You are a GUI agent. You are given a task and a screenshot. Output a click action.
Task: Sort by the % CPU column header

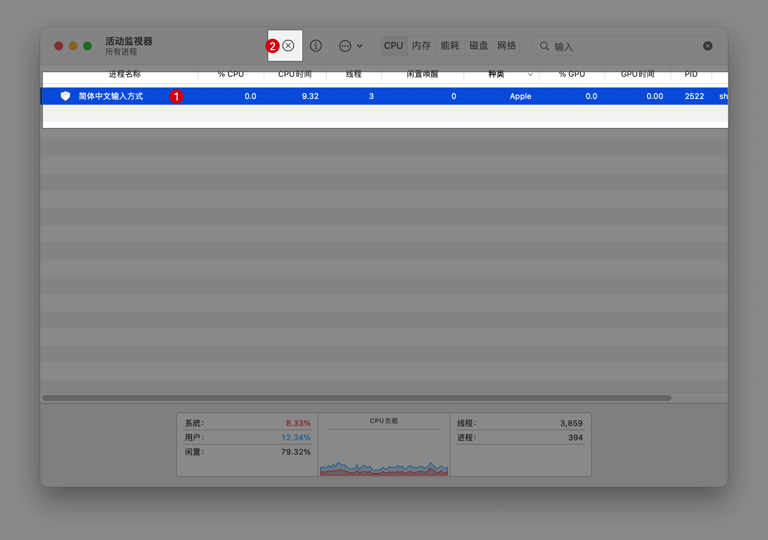(x=231, y=74)
